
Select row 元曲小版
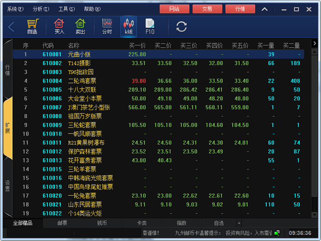point(158,54)
